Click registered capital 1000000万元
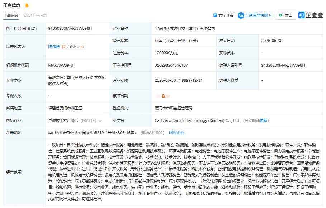 coord(166,53)
